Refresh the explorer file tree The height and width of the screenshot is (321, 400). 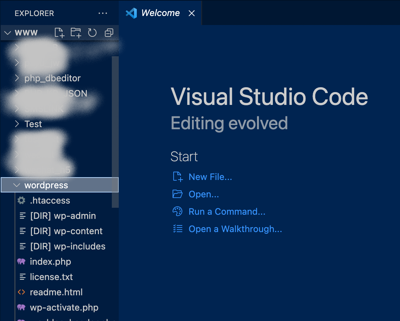pos(92,33)
